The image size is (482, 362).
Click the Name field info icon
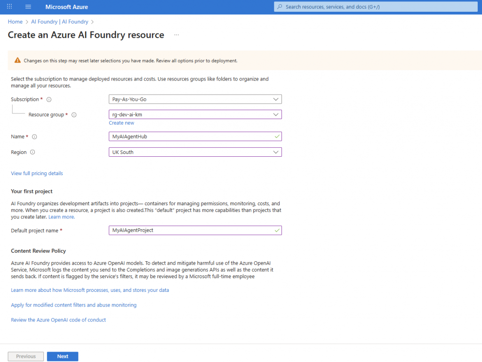pyautogui.click(x=34, y=137)
